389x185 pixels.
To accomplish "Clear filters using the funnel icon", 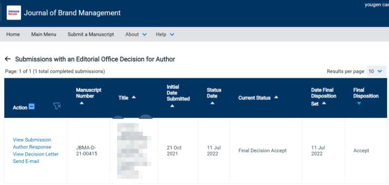I will pyautogui.click(x=57, y=106).
